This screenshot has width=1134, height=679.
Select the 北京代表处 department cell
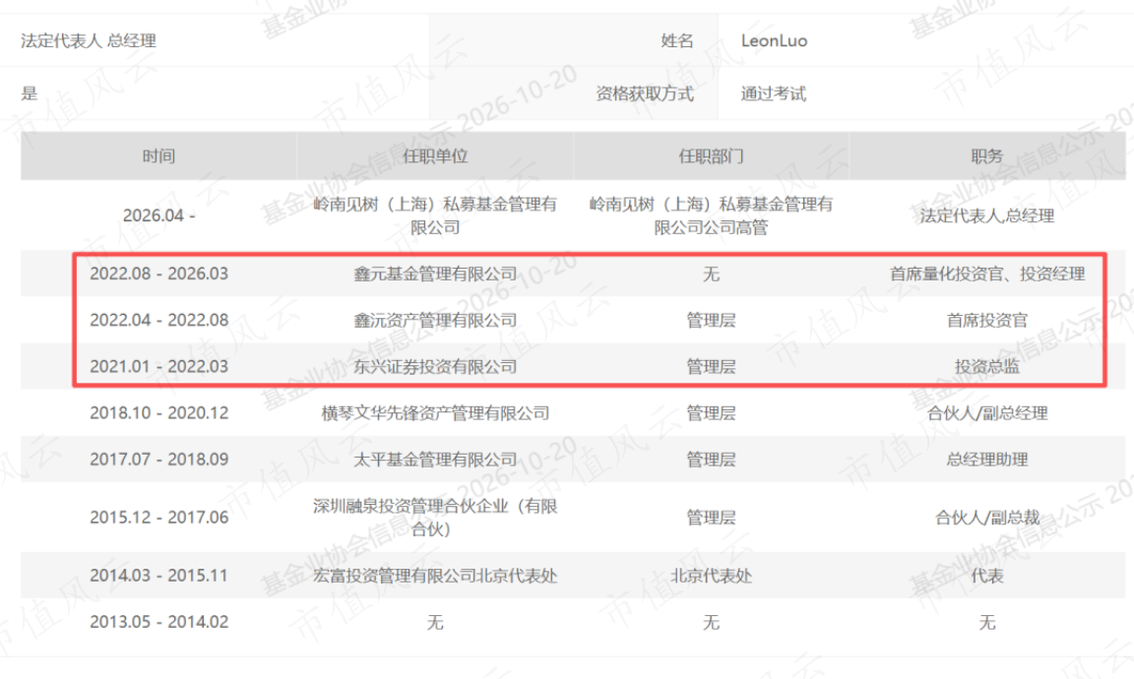(711, 576)
